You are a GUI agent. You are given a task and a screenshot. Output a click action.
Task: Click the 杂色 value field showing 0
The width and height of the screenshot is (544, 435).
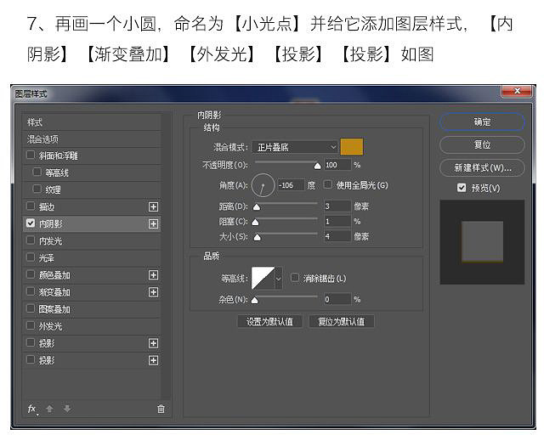[337, 299]
